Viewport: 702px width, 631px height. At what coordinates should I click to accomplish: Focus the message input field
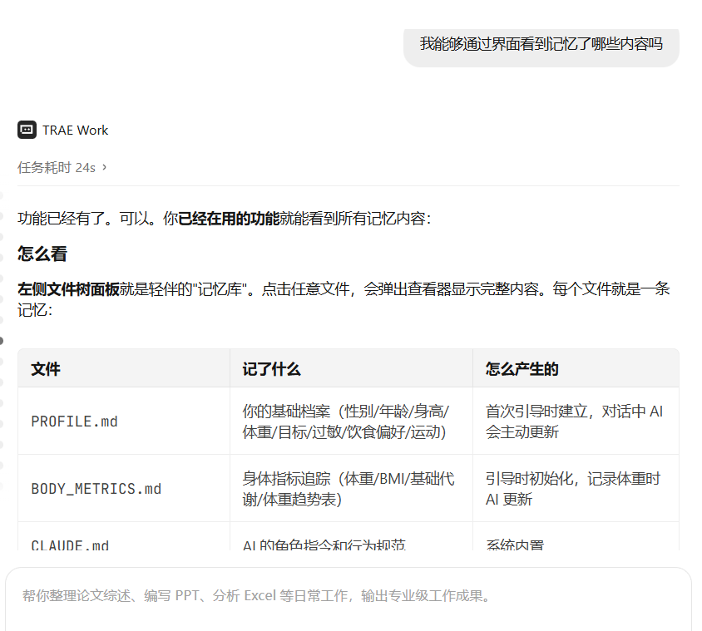(x=349, y=599)
